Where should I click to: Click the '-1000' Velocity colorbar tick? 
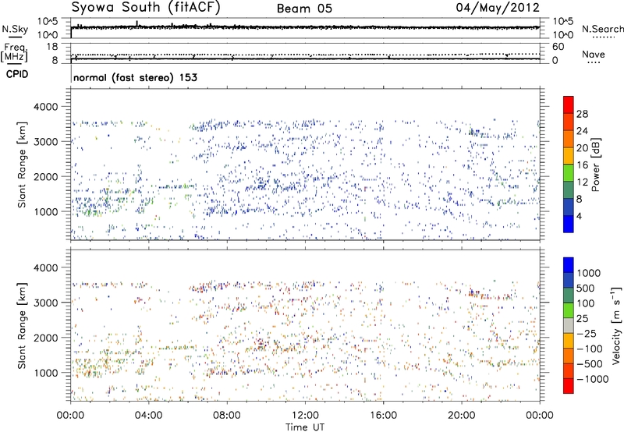click(x=592, y=379)
